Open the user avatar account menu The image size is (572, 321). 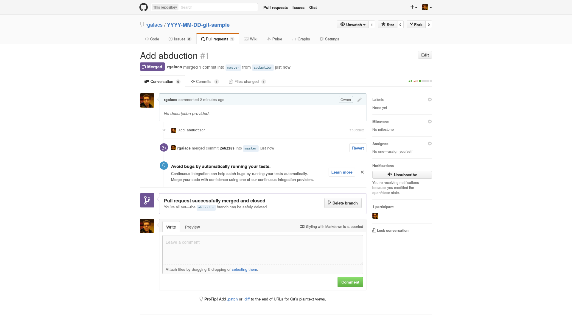[427, 7]
